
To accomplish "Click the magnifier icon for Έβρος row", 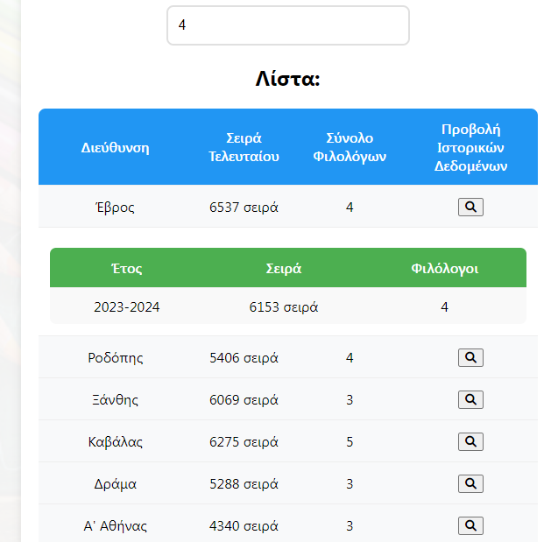I will (470, 208).
